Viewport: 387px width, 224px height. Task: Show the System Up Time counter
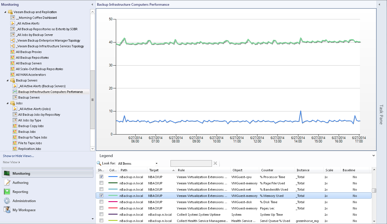[x=101, y=214]
